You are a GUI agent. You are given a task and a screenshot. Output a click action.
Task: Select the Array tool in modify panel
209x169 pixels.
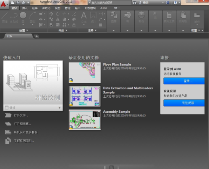(64, 25)
